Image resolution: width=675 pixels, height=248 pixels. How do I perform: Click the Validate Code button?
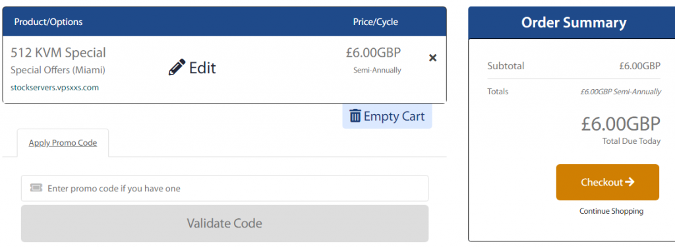225,223
